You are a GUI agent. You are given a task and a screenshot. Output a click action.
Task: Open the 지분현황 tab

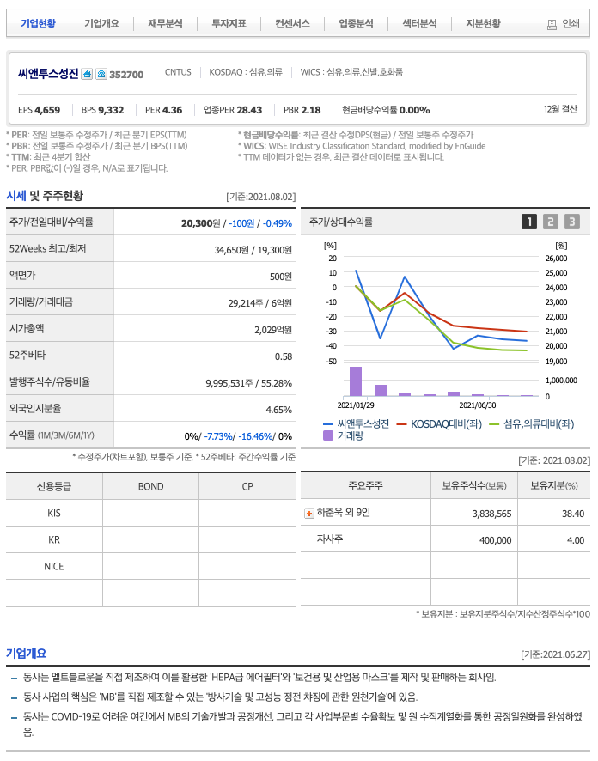click(x=484, y=23)
